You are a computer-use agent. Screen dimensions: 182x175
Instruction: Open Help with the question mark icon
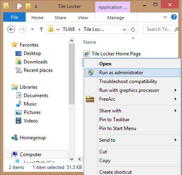(174, 17)
